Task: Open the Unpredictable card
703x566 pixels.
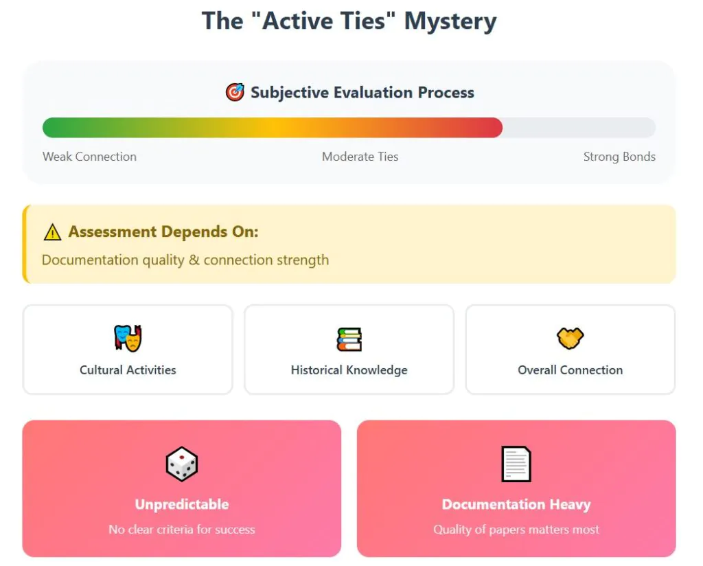Action: 182,488
